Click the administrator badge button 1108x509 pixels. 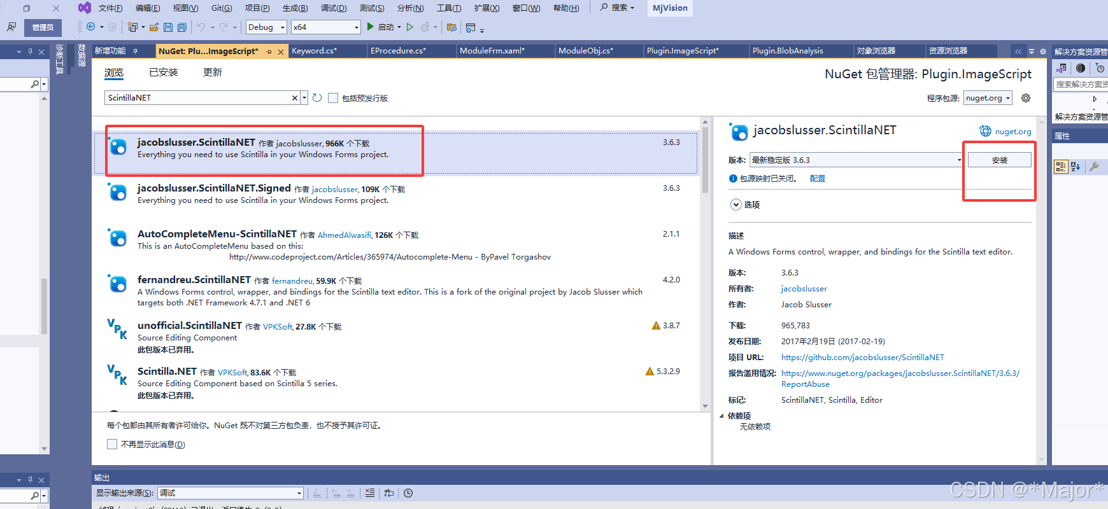pos(43,27)
